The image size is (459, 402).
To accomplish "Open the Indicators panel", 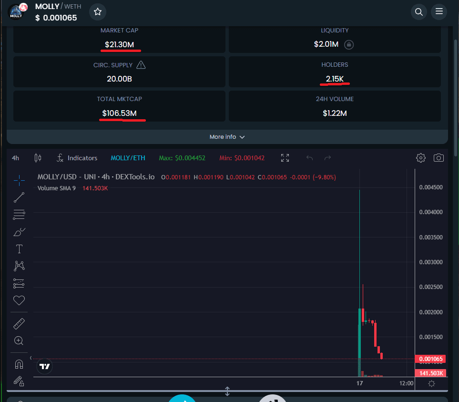I will pos(77,157).
